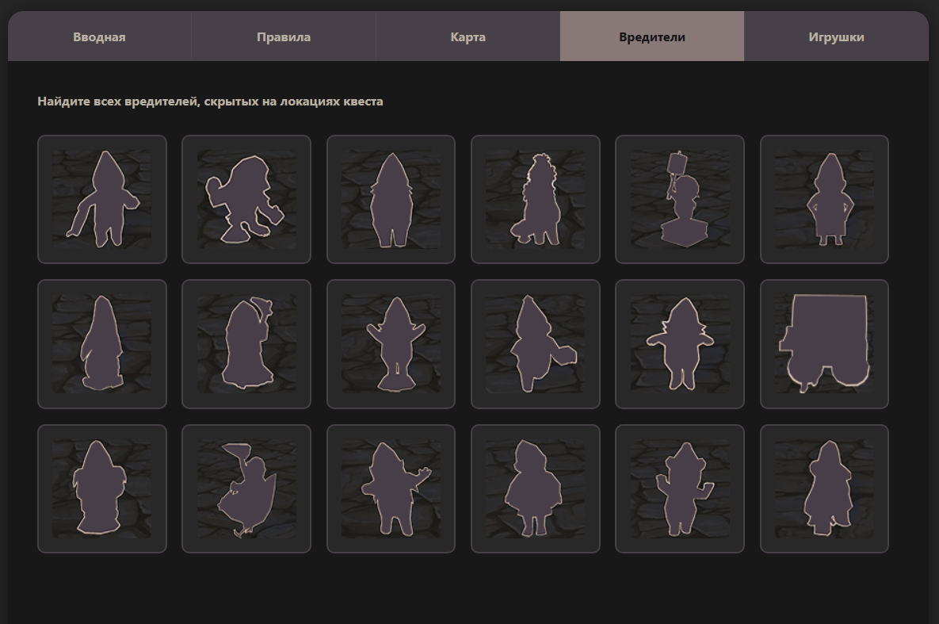
Task: Open the gnome silhouette with both fists raised
Action: click(x=680, y=489)
